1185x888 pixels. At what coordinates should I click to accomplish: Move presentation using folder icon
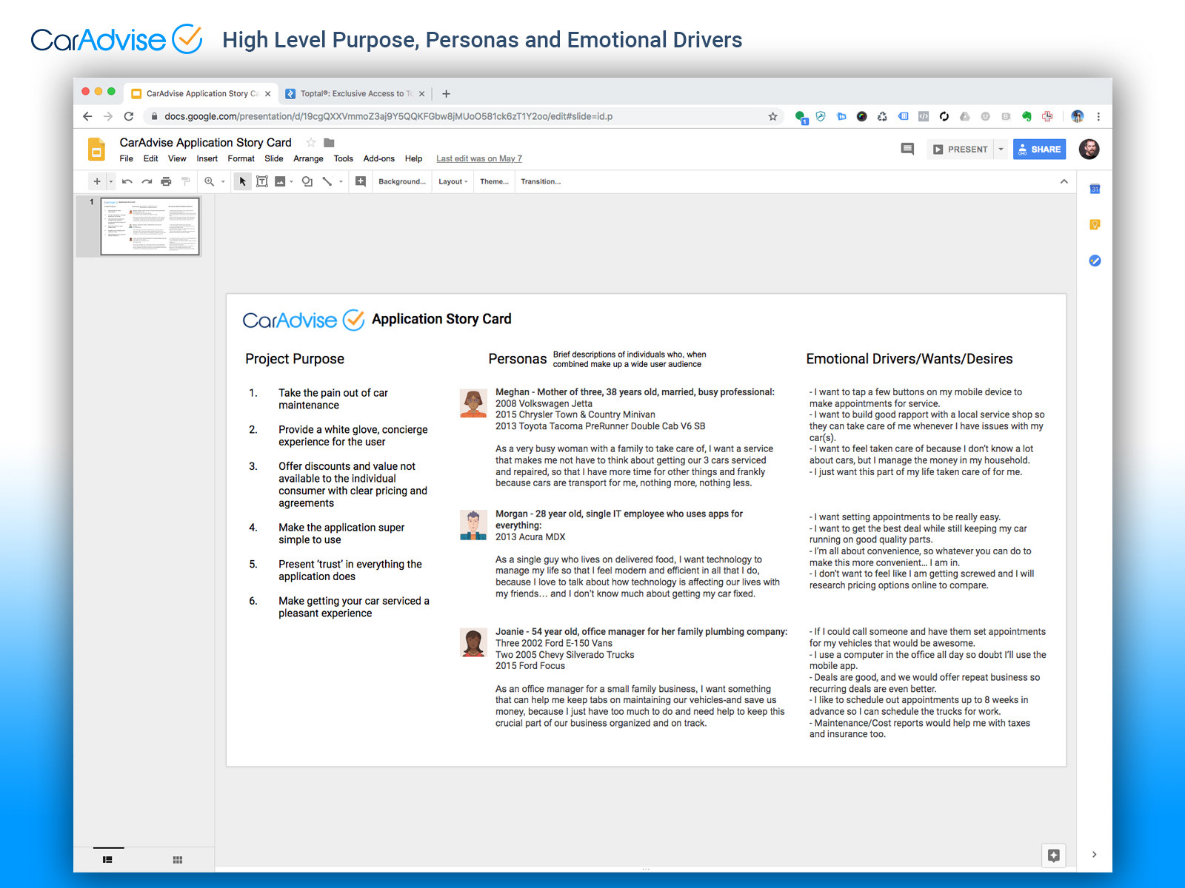(x=330, y=143)
